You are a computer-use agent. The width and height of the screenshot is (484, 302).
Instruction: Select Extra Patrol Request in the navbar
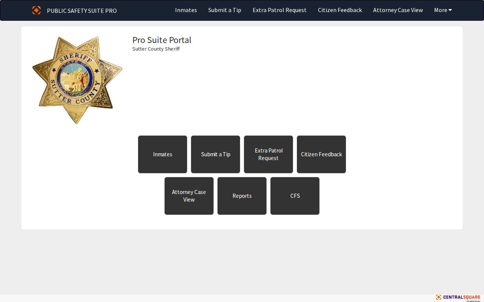click(x=279, y=10)
